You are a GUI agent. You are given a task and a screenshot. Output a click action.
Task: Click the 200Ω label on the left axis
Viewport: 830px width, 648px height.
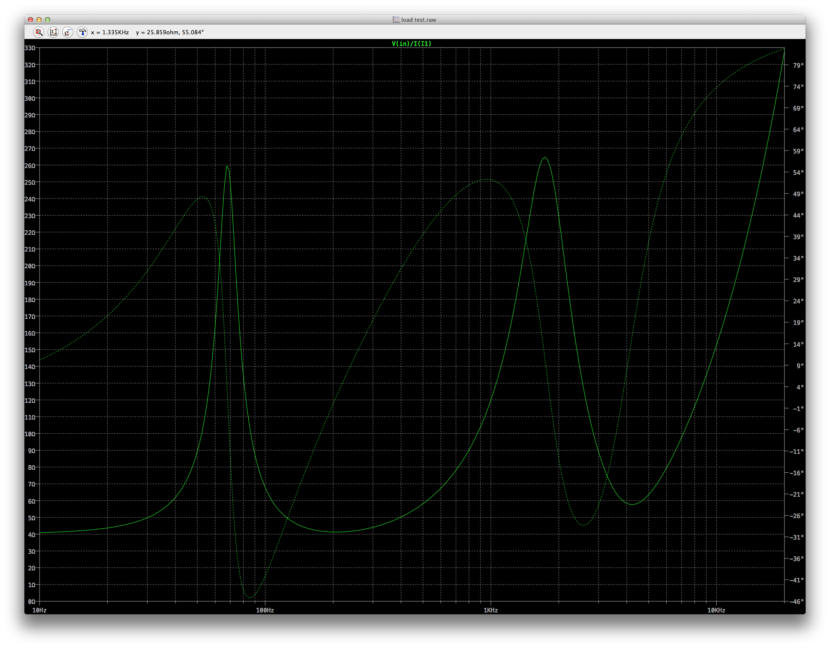(x=30, y=266)
